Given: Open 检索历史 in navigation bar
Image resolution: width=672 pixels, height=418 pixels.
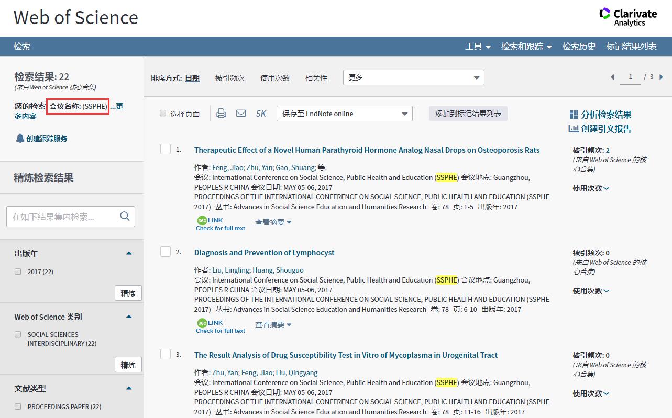Looking at the screenshot, I should [x=579, y=47].
